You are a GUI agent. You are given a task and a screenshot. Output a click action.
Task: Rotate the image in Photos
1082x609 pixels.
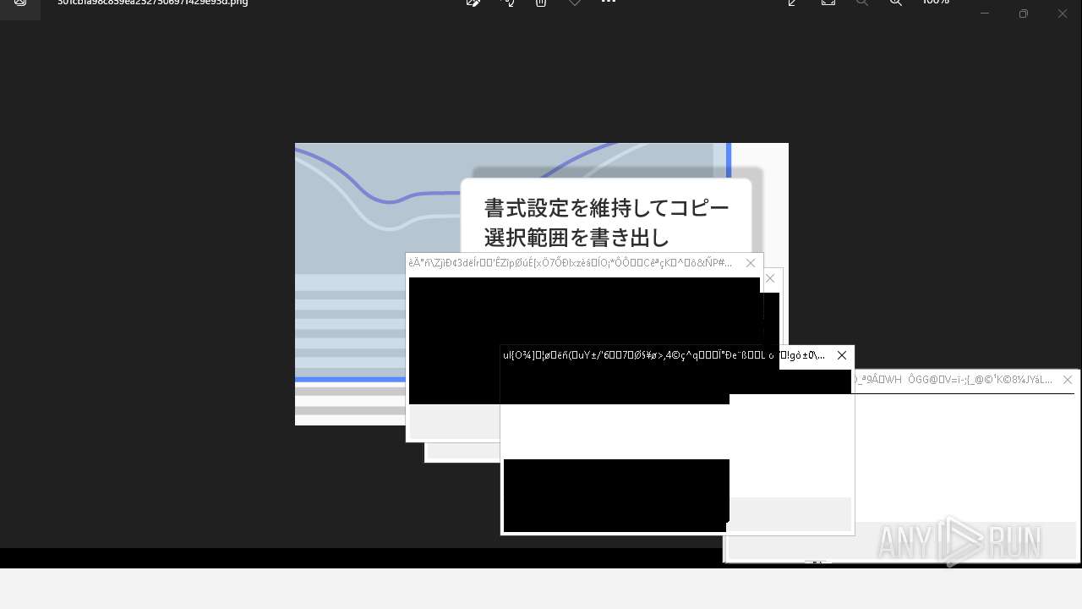coord(507,3)
